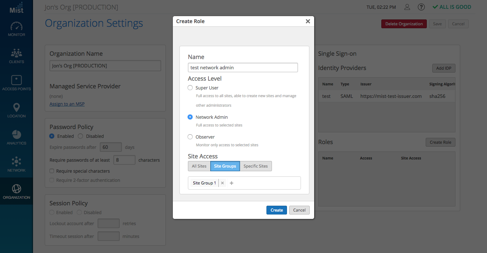
Task: Click the role Name text field
Action: click(x=243, y=67)
